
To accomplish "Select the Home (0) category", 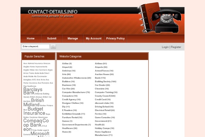I will click(67, 132).
